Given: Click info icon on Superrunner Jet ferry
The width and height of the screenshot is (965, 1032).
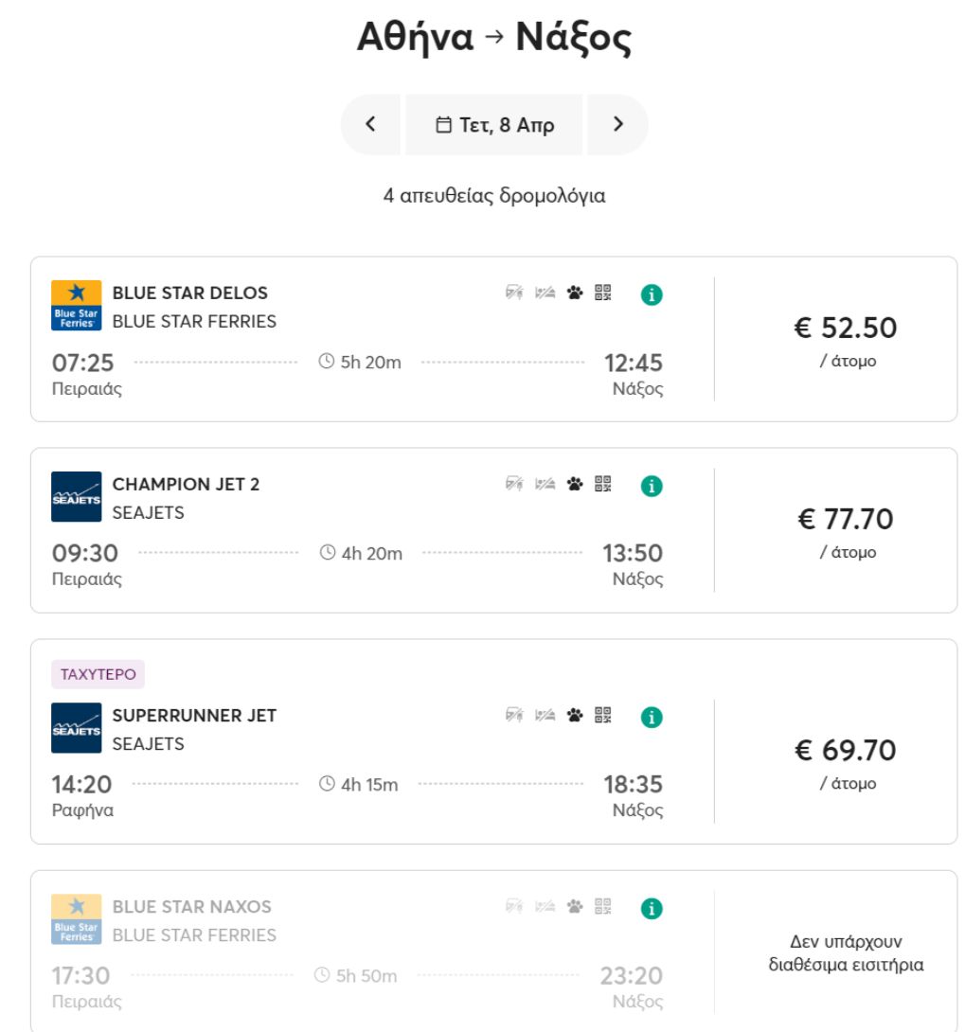Looking at the screenshot, I should point(652,717).
